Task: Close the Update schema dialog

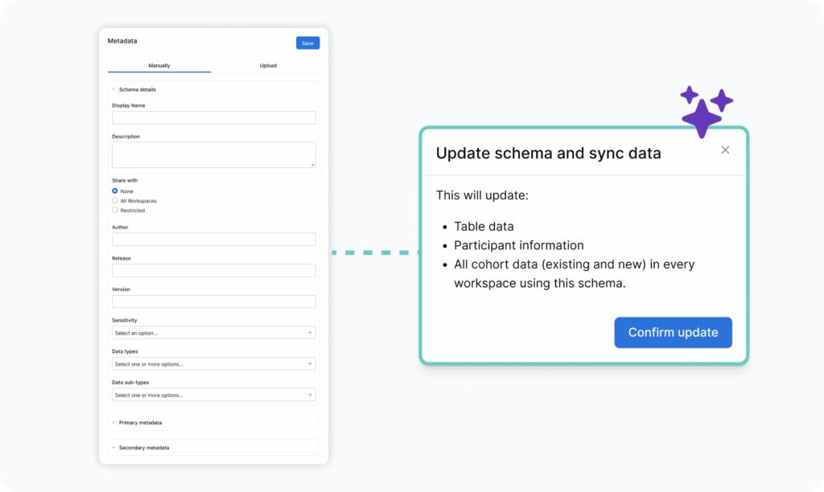Action: click(x=725, y=150)
